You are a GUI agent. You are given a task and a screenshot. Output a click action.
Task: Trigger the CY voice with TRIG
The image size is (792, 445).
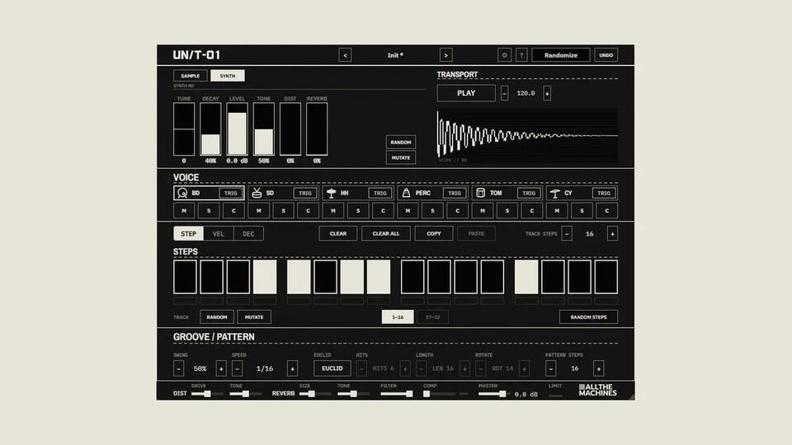pyautogui.click(x=604, y=193)
